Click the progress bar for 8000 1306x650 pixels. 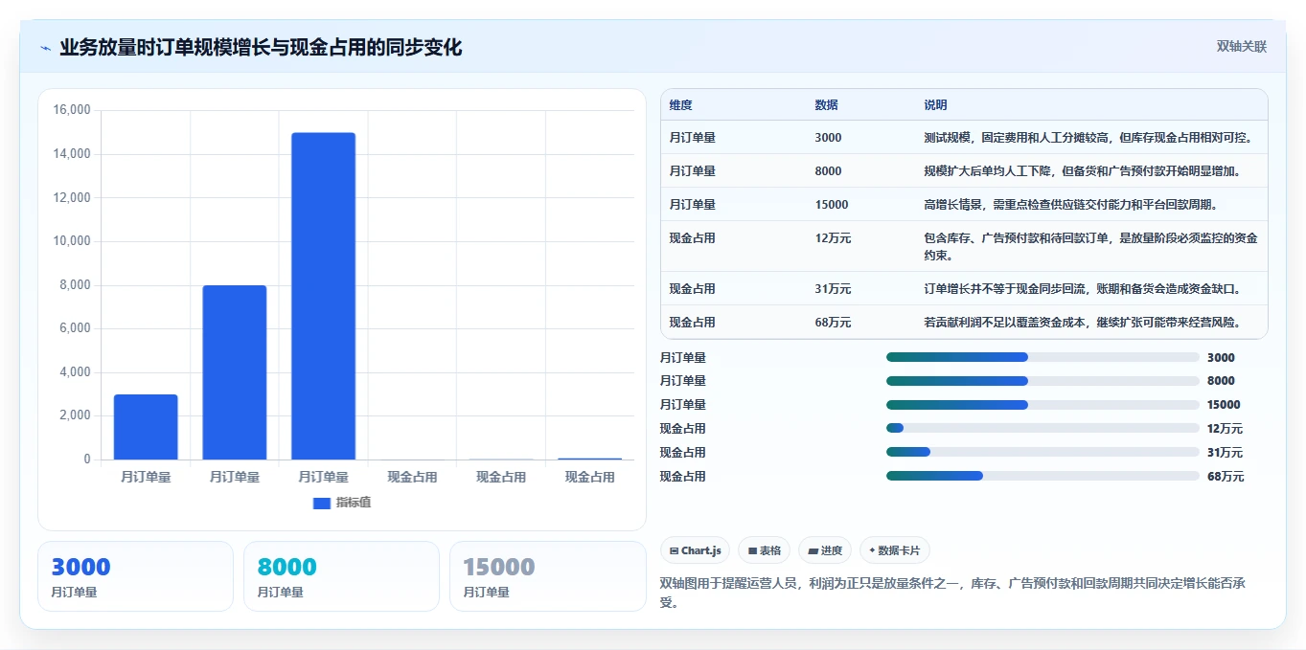point(1043,381)
